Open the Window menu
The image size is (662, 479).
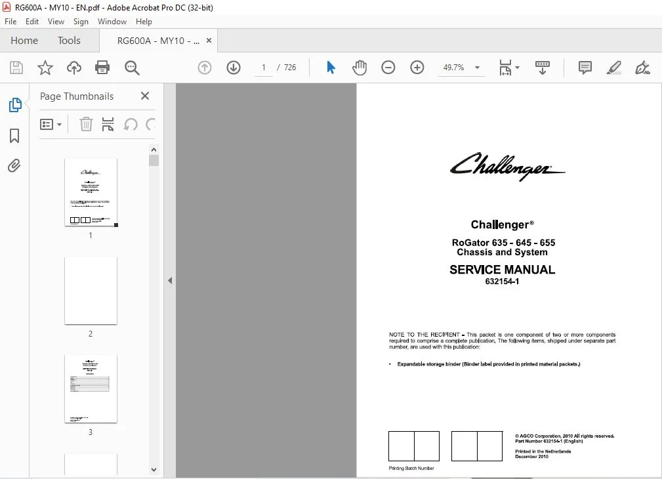(x=112, y=22)
